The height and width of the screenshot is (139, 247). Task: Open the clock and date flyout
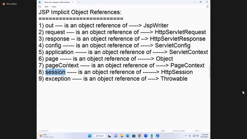(x=205, y=136)
